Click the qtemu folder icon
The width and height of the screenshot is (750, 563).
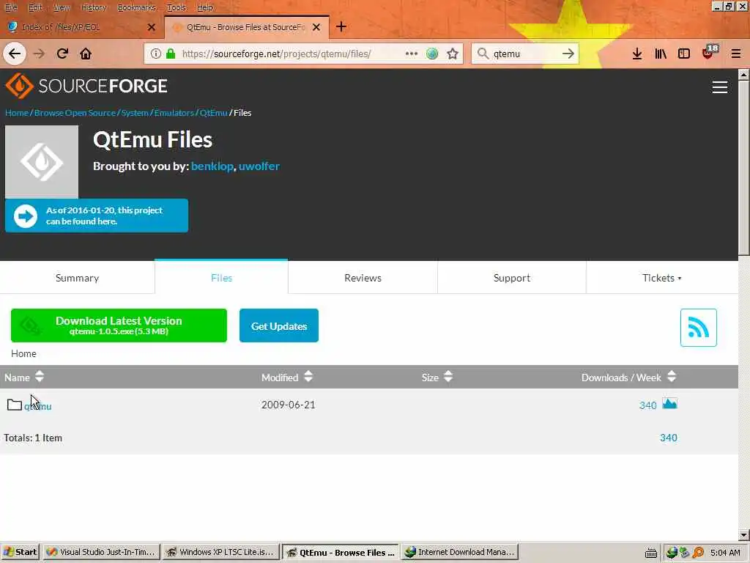(15, 405)
